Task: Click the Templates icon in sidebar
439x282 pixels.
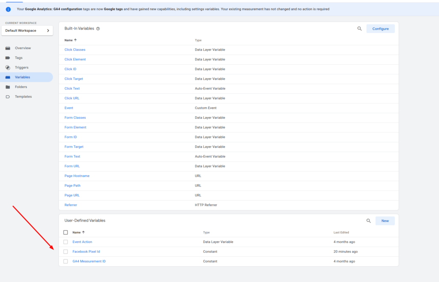Action: 8,97
